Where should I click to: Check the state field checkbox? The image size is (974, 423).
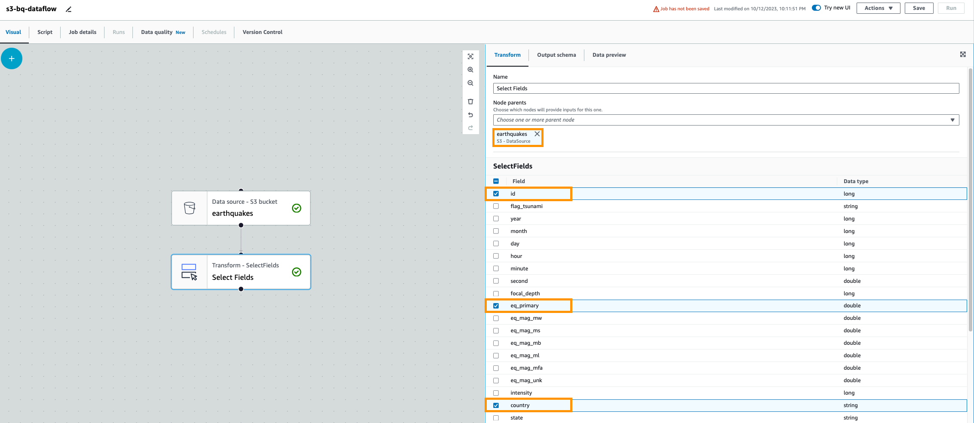pyautogui.click(x=496, y=418)
